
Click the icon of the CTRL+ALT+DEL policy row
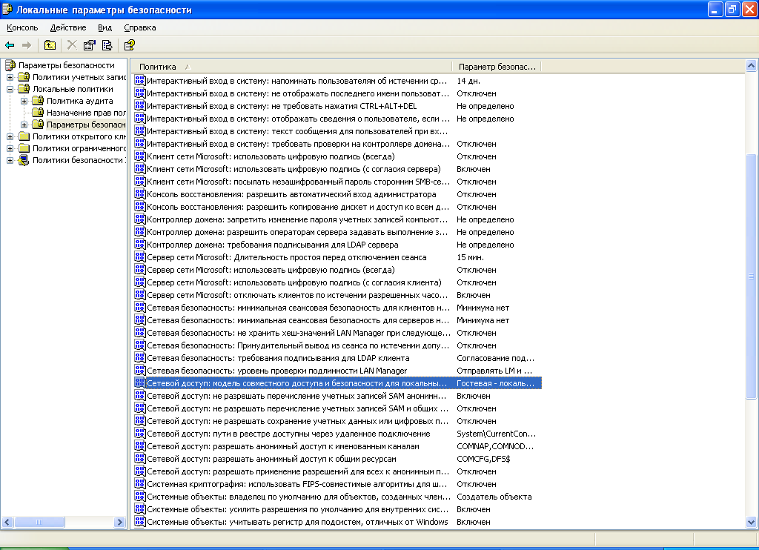(140, 106)
